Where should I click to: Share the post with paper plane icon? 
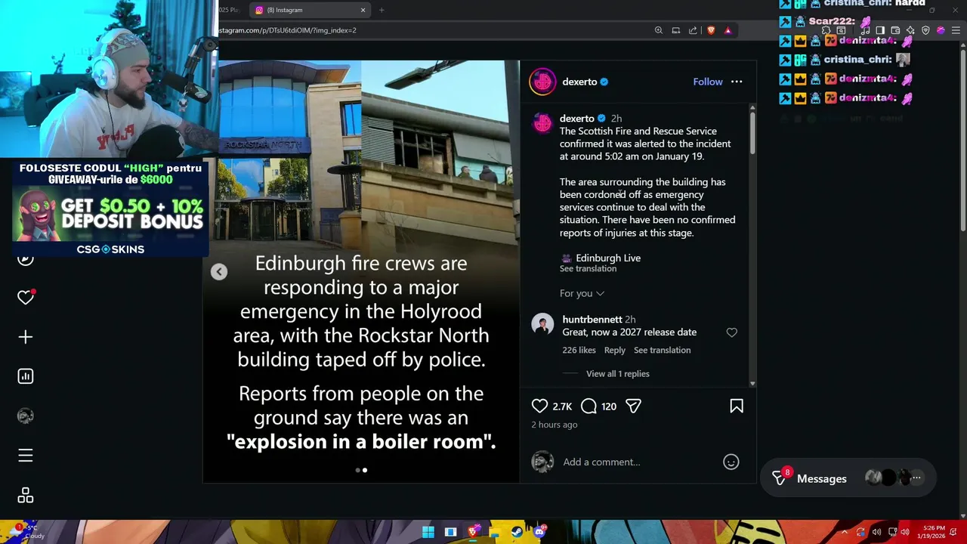click(x=633, y=406)
